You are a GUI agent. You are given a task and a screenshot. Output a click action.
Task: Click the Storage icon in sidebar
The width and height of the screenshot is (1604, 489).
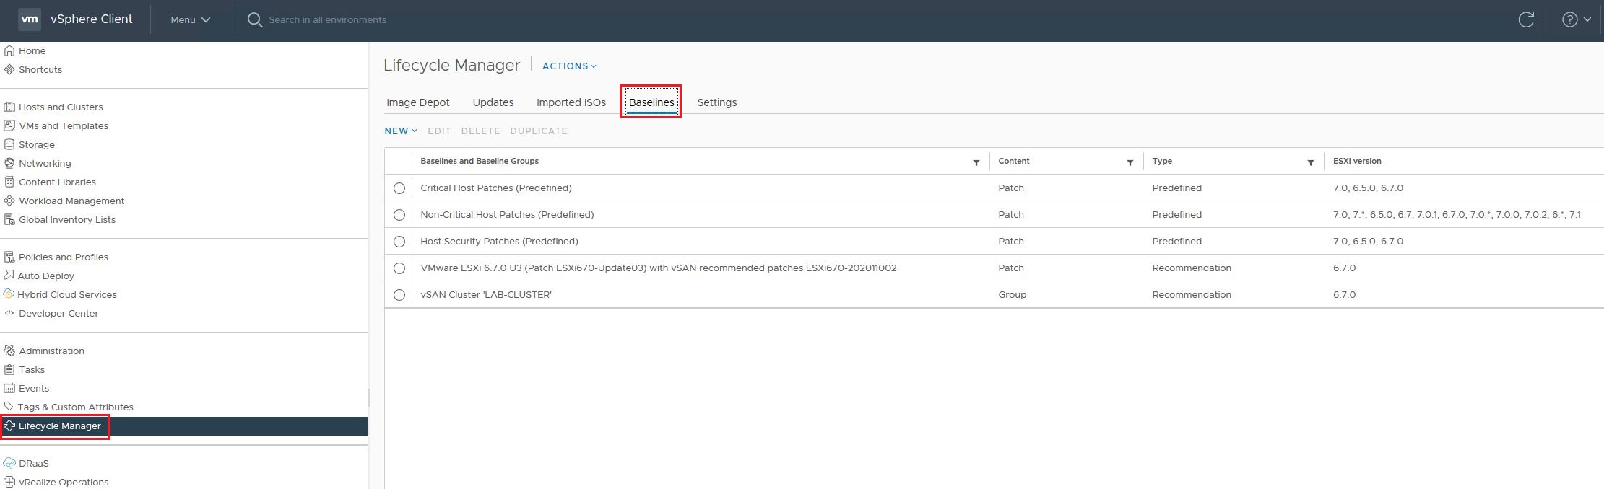9,144
